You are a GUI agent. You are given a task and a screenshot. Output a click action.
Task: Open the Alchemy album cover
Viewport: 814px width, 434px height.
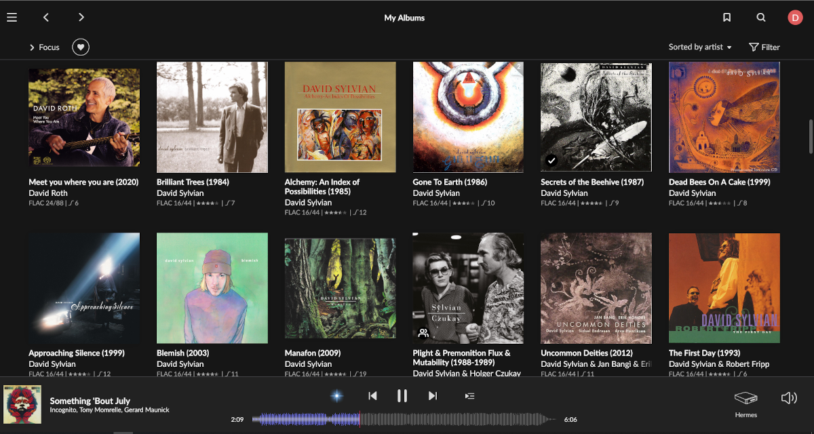tap(341, 117)
